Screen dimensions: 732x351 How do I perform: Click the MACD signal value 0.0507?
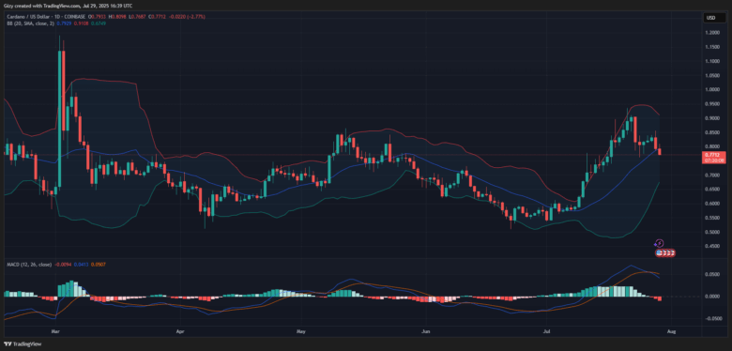tap(98, 265)
